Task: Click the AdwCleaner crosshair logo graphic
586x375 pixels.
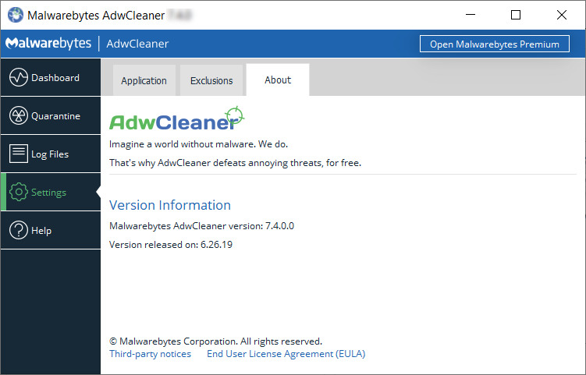Action: pos(235,115)
